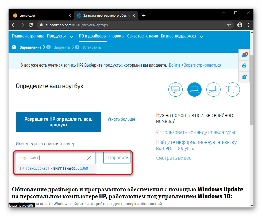
Task: Open ПО и драйверы menu item
Action: (x=93, y=36)
